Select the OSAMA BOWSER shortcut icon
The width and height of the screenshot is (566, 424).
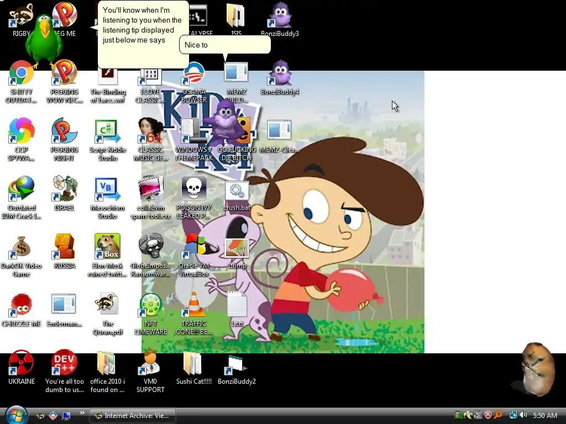point(194,74)
